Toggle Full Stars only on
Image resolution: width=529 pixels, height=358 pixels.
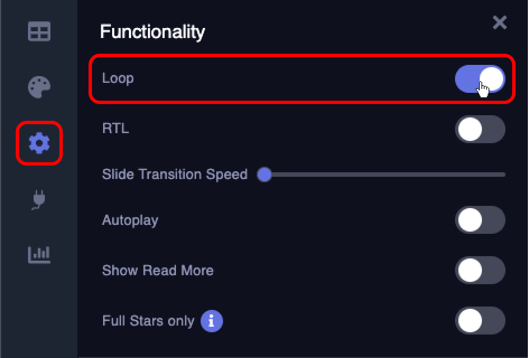point(480,321)
